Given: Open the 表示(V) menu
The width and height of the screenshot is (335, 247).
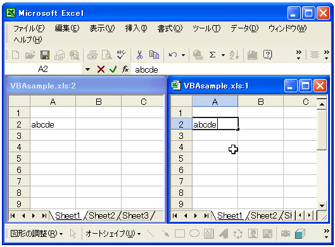Looking at the screenshot, I should pos(102,28).
